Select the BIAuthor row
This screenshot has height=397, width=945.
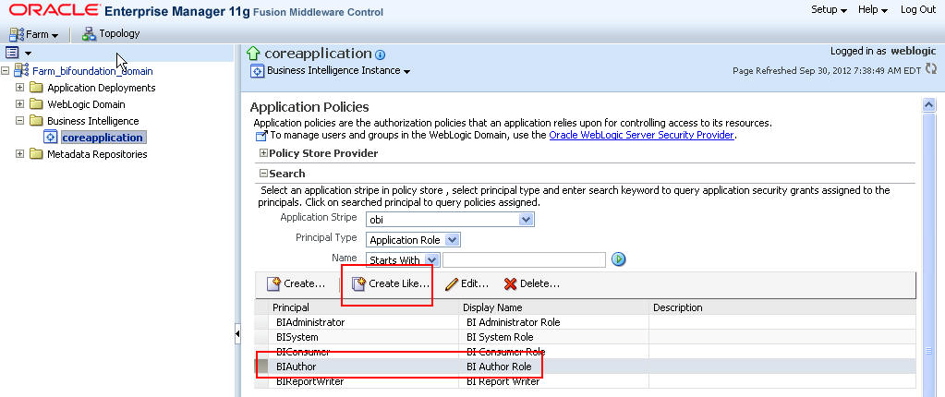[x=585, y=367]
